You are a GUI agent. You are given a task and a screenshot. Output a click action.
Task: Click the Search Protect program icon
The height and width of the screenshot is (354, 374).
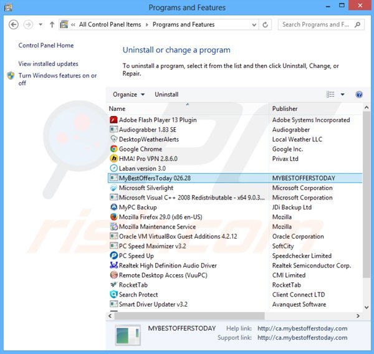tap(113, 295)
